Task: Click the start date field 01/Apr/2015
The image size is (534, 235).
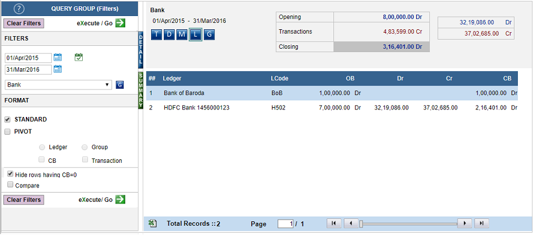Action: tap(28, 58)
